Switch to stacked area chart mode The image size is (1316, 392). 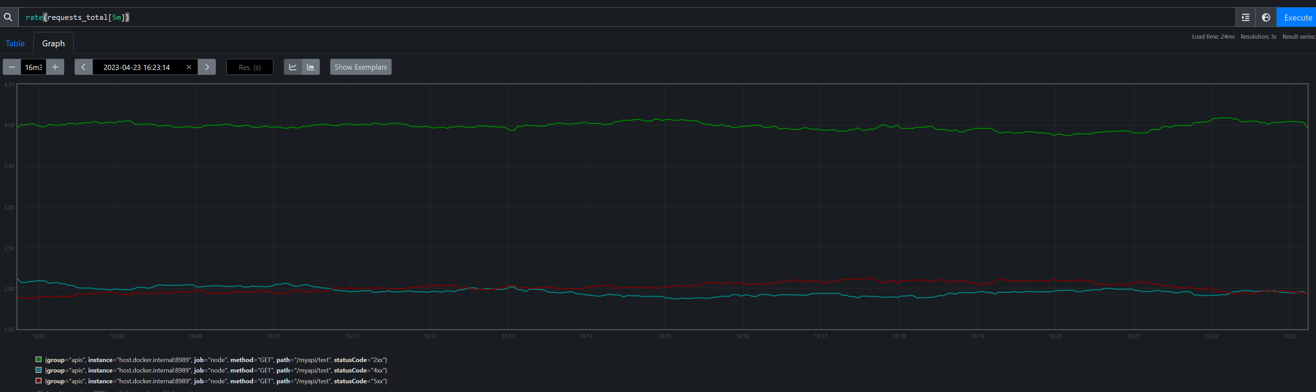pyautogui.click(x=311, y=67)
